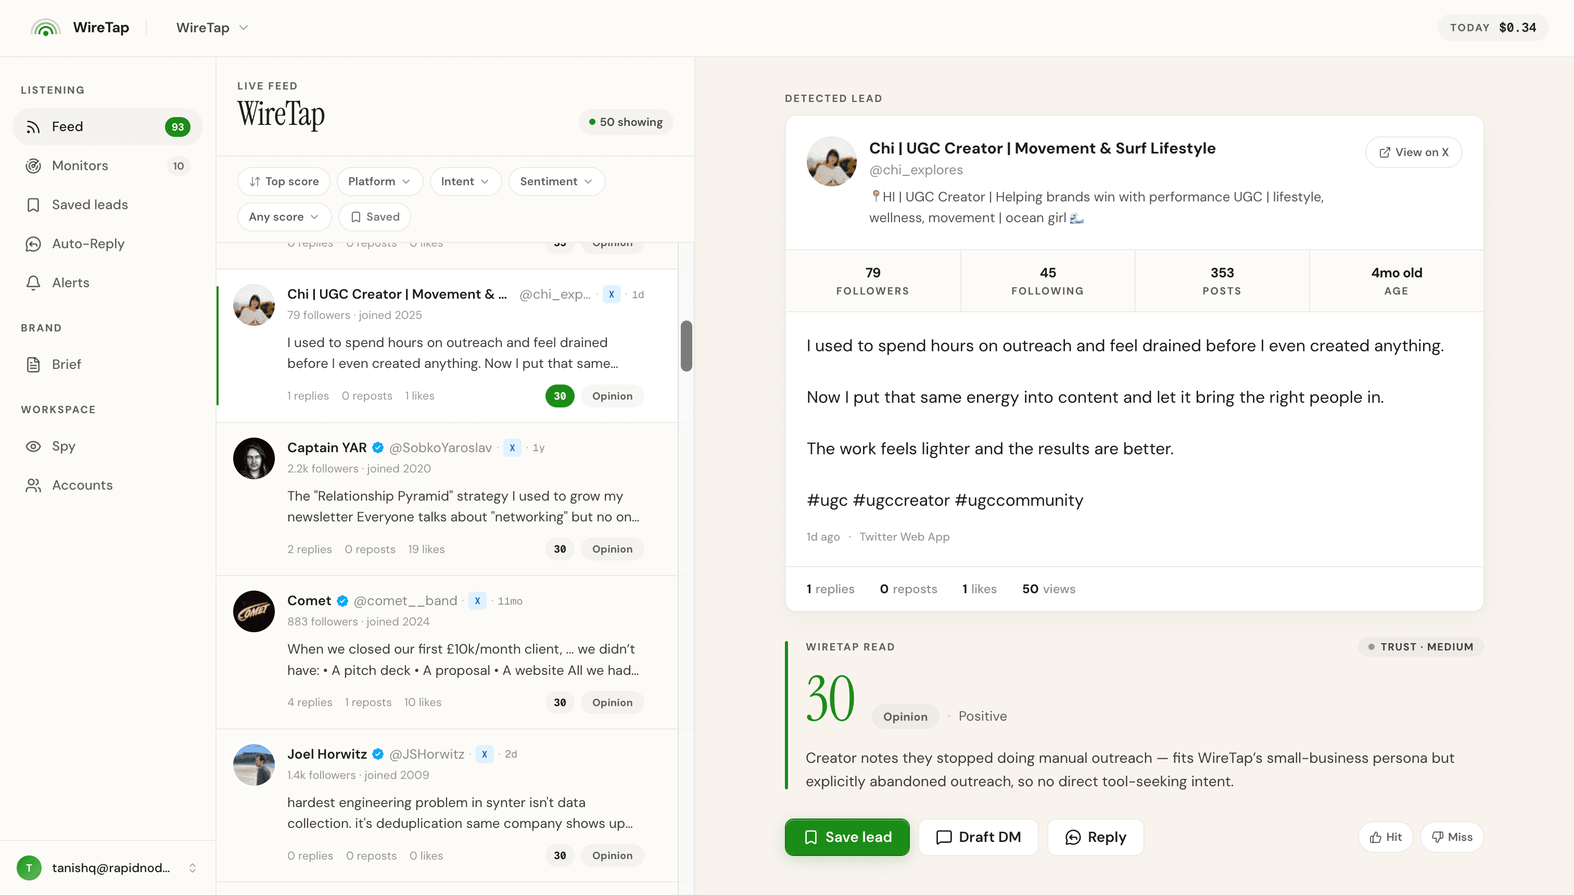This screenshot has width=1574, height=895.
Task: Open the Alerts page
Action: point(108,283)
